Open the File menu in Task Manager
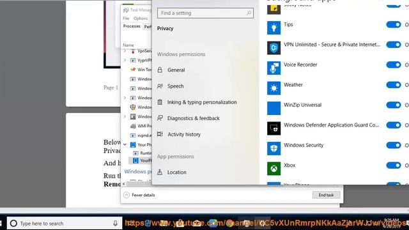 (126, 19)
